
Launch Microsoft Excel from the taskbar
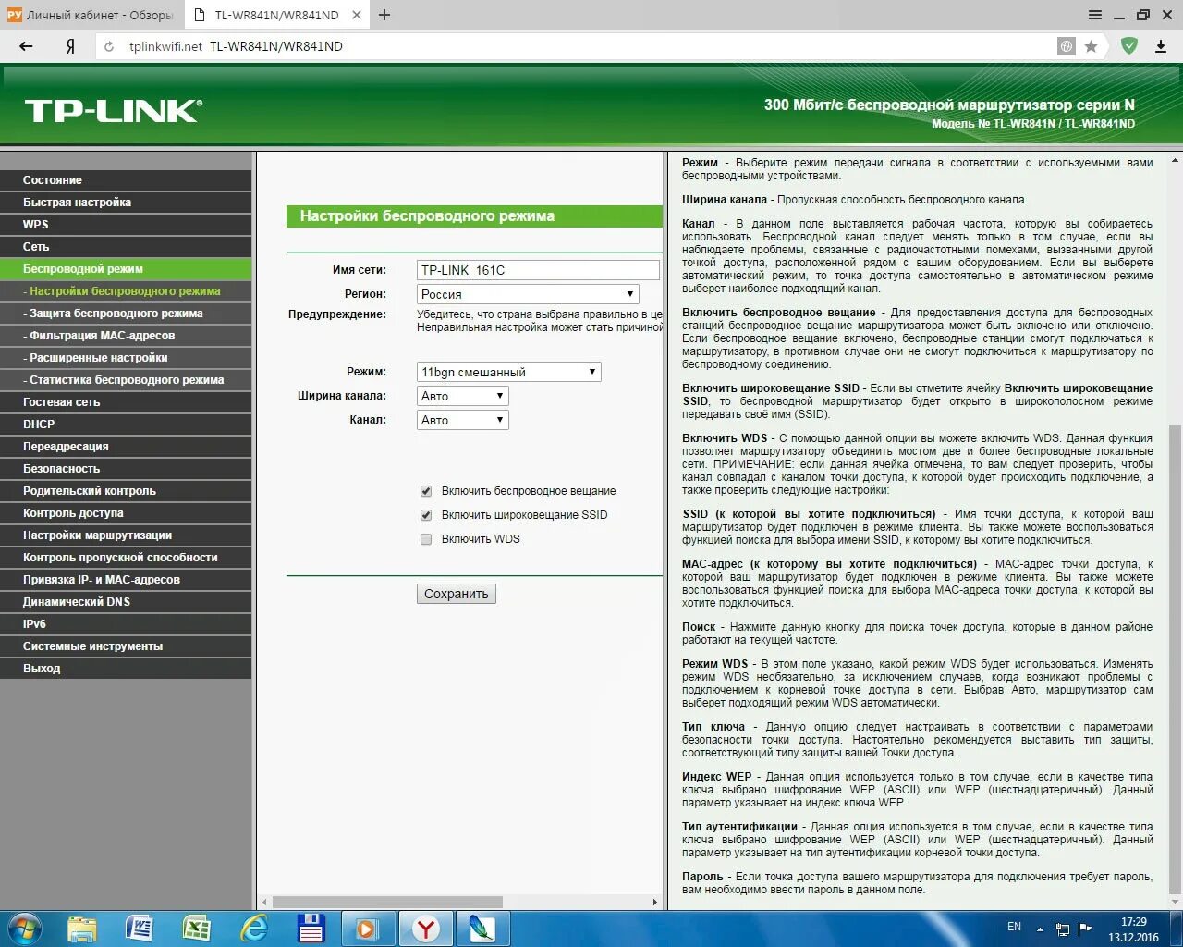tap(196, 929)
